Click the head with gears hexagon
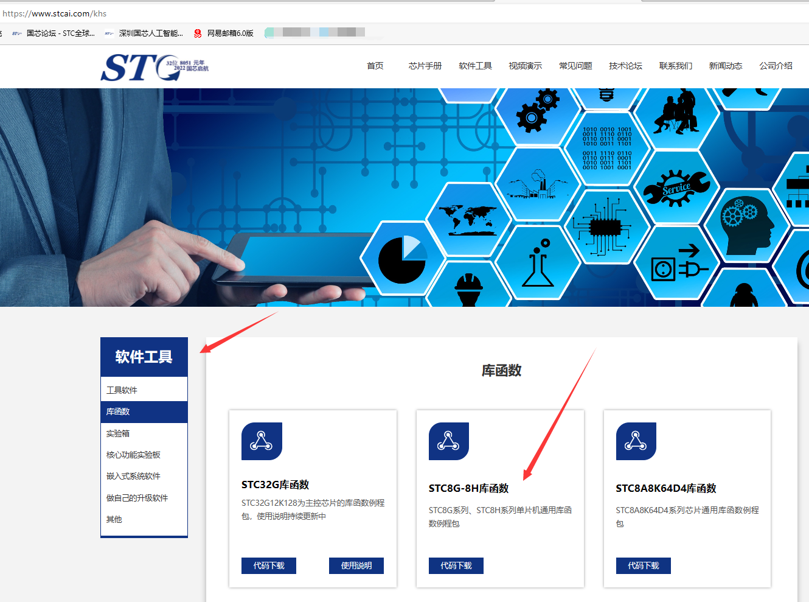 click(746, 225)
